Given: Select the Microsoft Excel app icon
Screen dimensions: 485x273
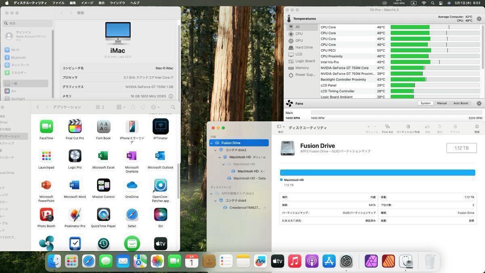Looking at the screenshot, I should (x=103, y=156).
